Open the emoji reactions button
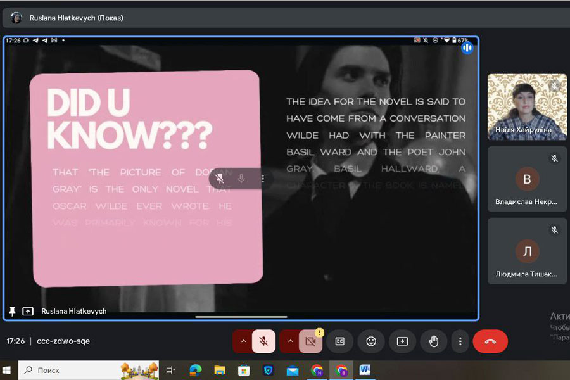Image resolution: width=570 pixels, height=380 pixels. [x=371, y=341]
